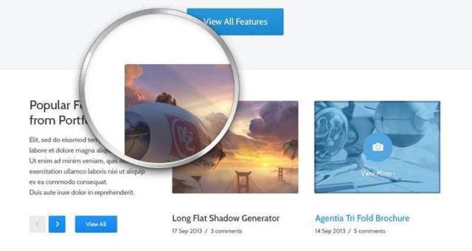Image resolution: width=472 pixels, height=251 pixels.
Task: Click the silver magnifier rim
Action: pyautogui.click(x=83, y=88)
